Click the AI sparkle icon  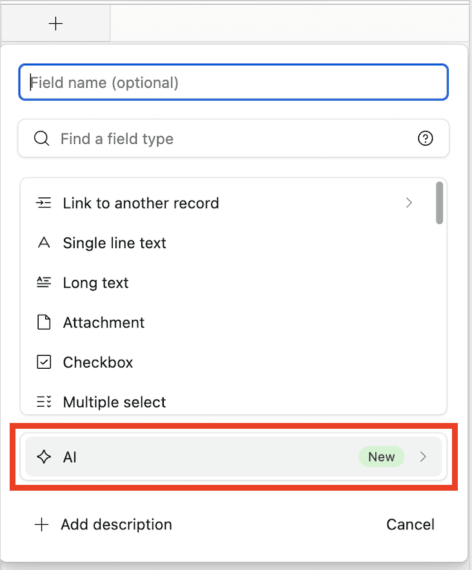click(44, 457)
